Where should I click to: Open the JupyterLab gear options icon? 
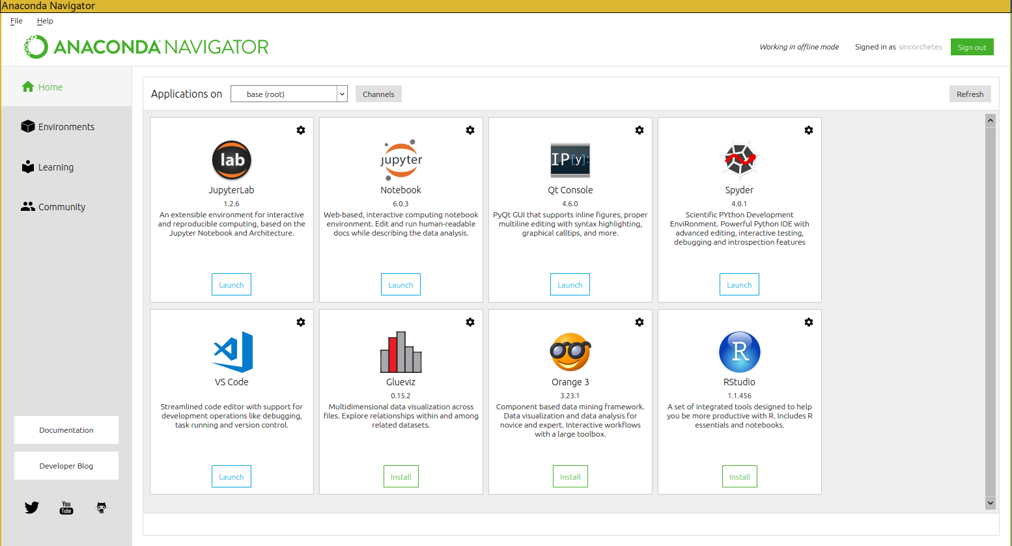point(301,130)
